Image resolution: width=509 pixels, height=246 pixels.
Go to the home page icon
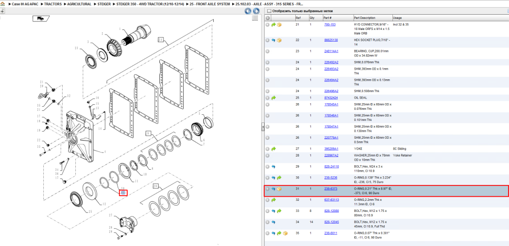pos(3,4)
